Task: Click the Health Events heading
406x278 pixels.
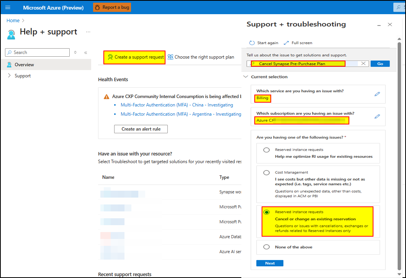Action: (113, 80)
